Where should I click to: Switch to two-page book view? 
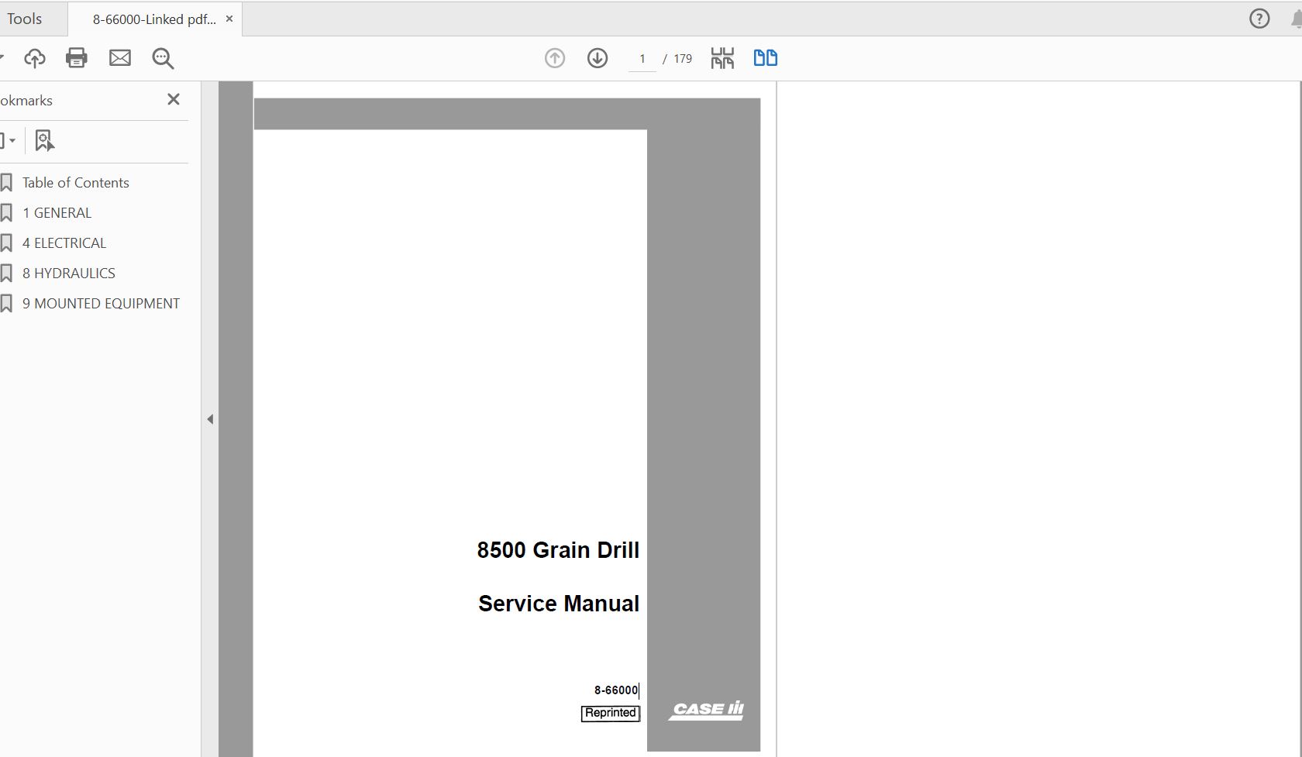click(x=764, y=57)
